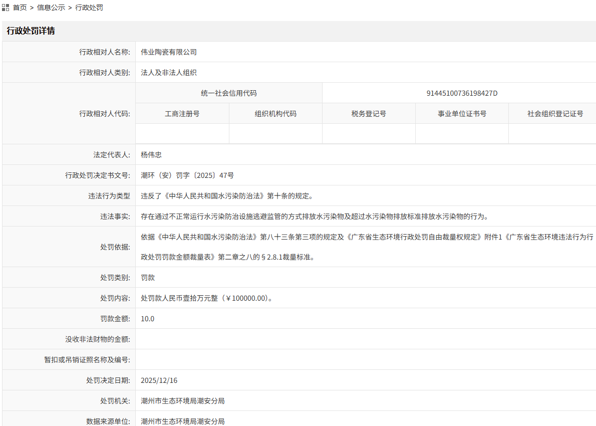Select the company name 伟业陶瓷有限公司
The height and width of the screenshot is (426, 596).
pos(169,52)
